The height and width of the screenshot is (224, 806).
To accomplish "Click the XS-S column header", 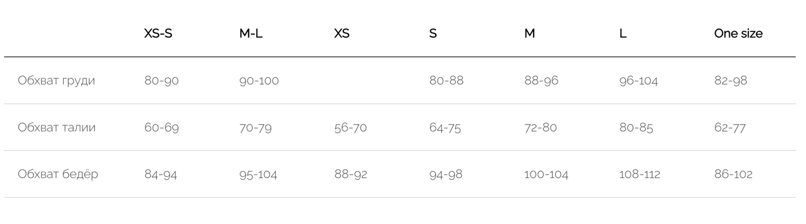I will tap(158, 34).
